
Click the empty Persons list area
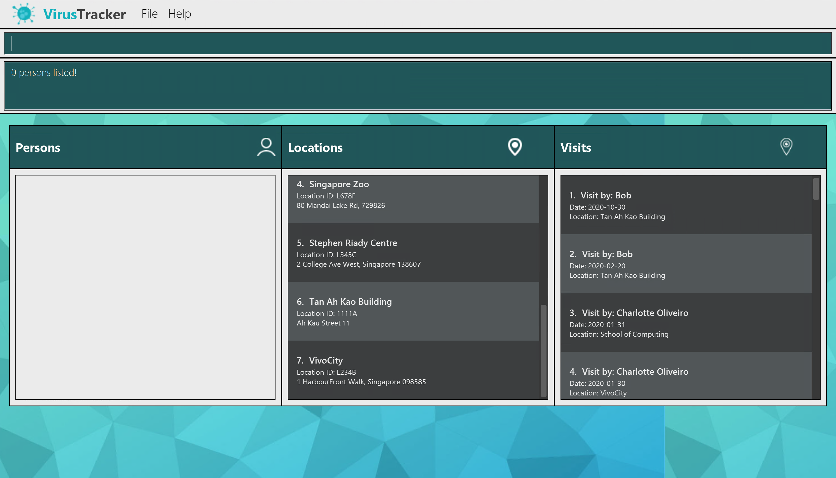pos(145,287)
